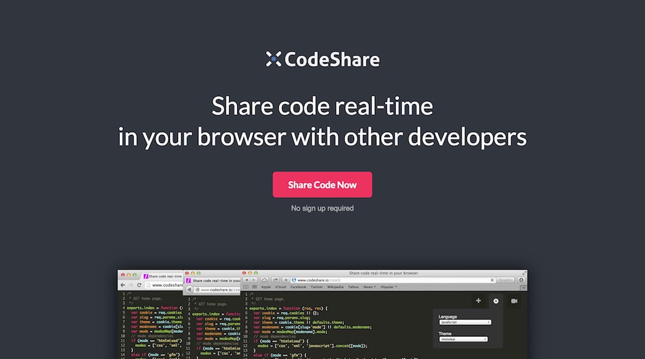
Task: Click 'in your browser with other developers' line
Action: tap(322, 137)
